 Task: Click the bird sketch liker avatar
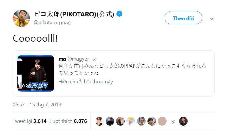pyautogui.click(x=173, y=121)
